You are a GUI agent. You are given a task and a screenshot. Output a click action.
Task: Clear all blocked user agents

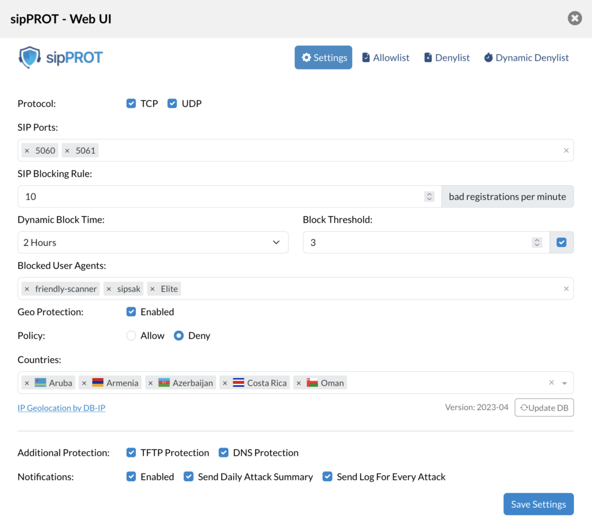click(x=566, y=289)
